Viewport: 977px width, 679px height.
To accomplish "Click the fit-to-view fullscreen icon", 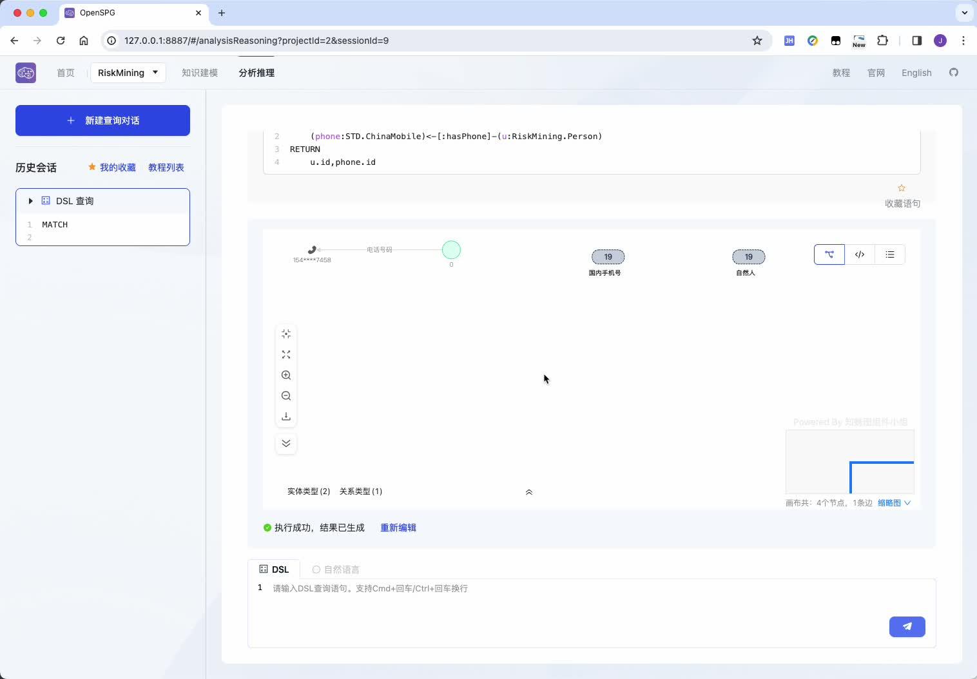I will [x=286, y=355].
